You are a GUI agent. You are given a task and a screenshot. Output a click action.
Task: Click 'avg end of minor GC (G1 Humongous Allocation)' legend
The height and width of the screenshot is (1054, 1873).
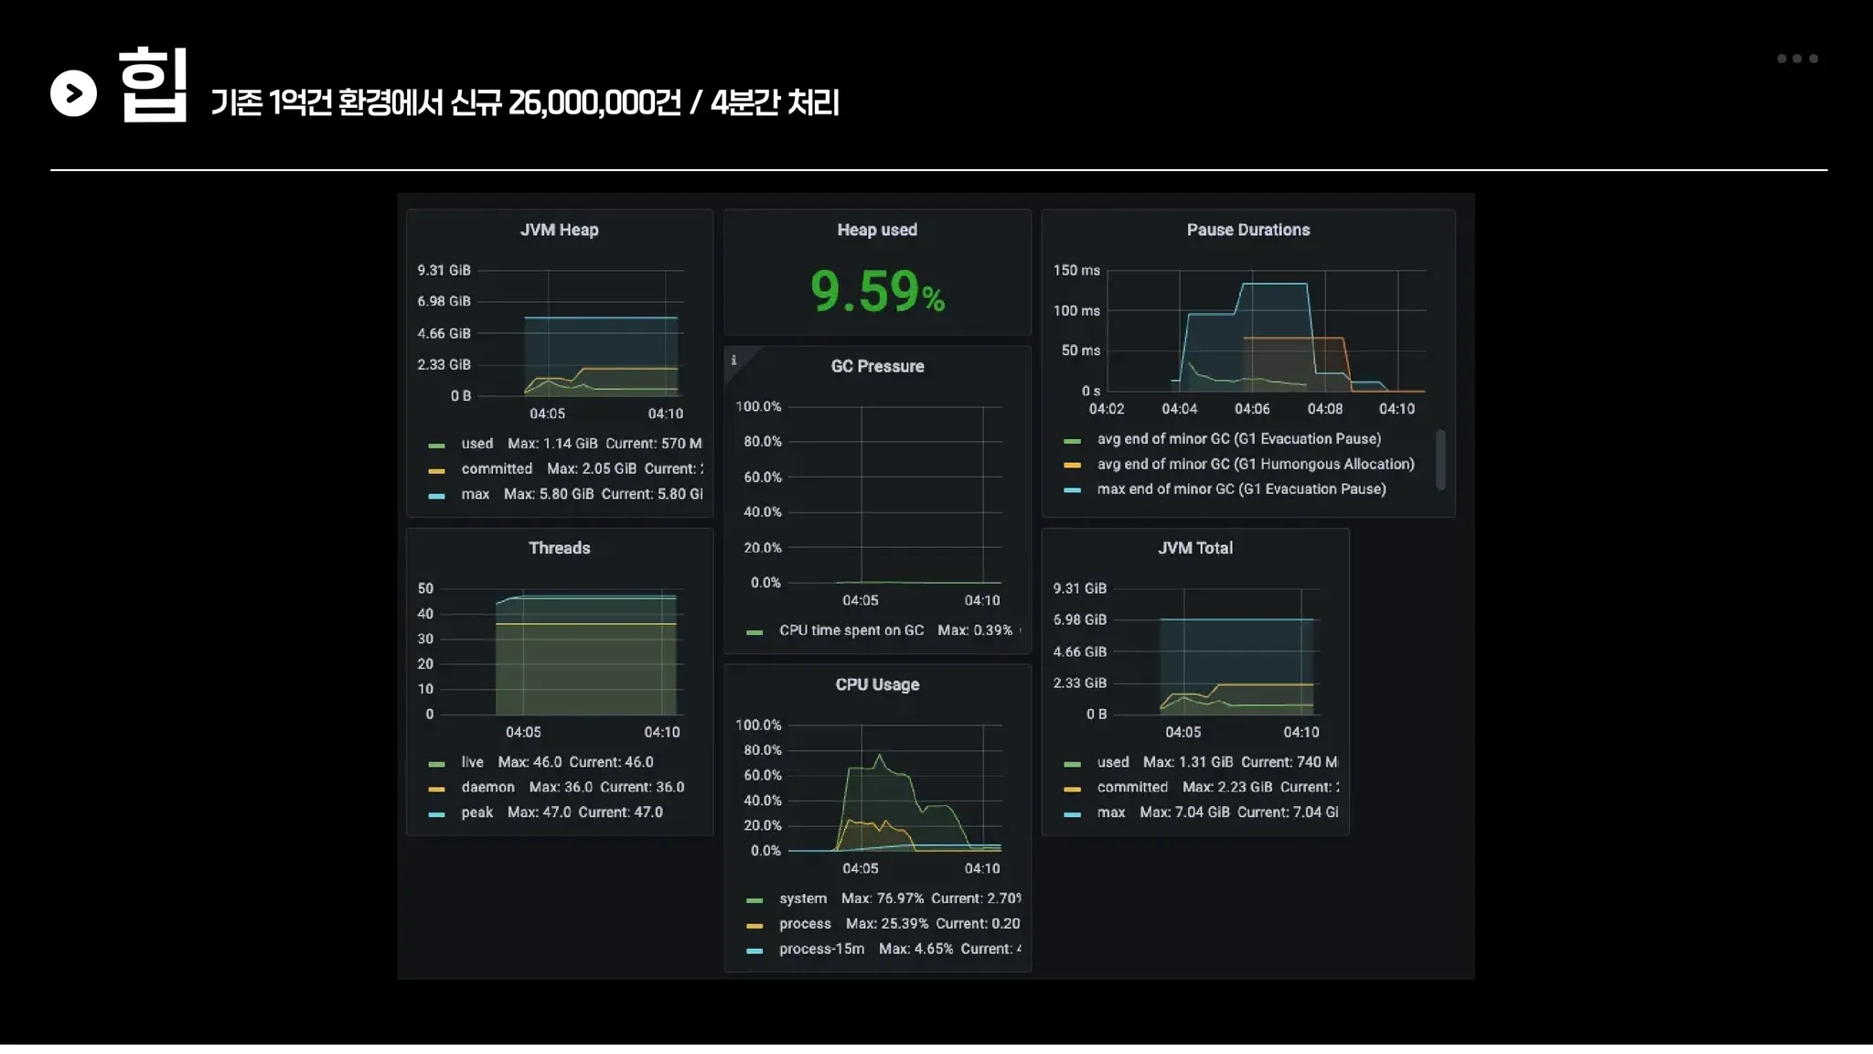[1255, 465]
